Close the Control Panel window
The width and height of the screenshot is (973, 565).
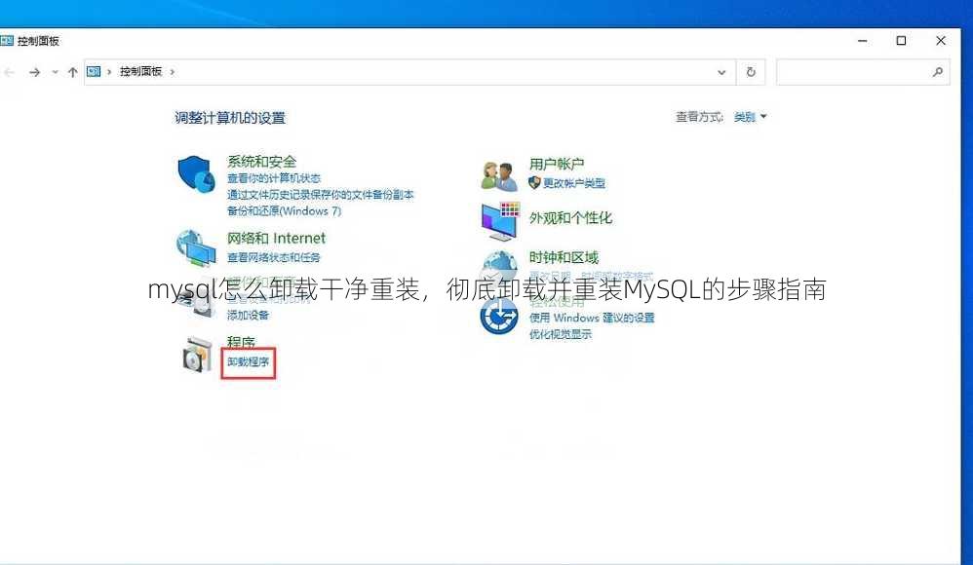coord(941,41)
